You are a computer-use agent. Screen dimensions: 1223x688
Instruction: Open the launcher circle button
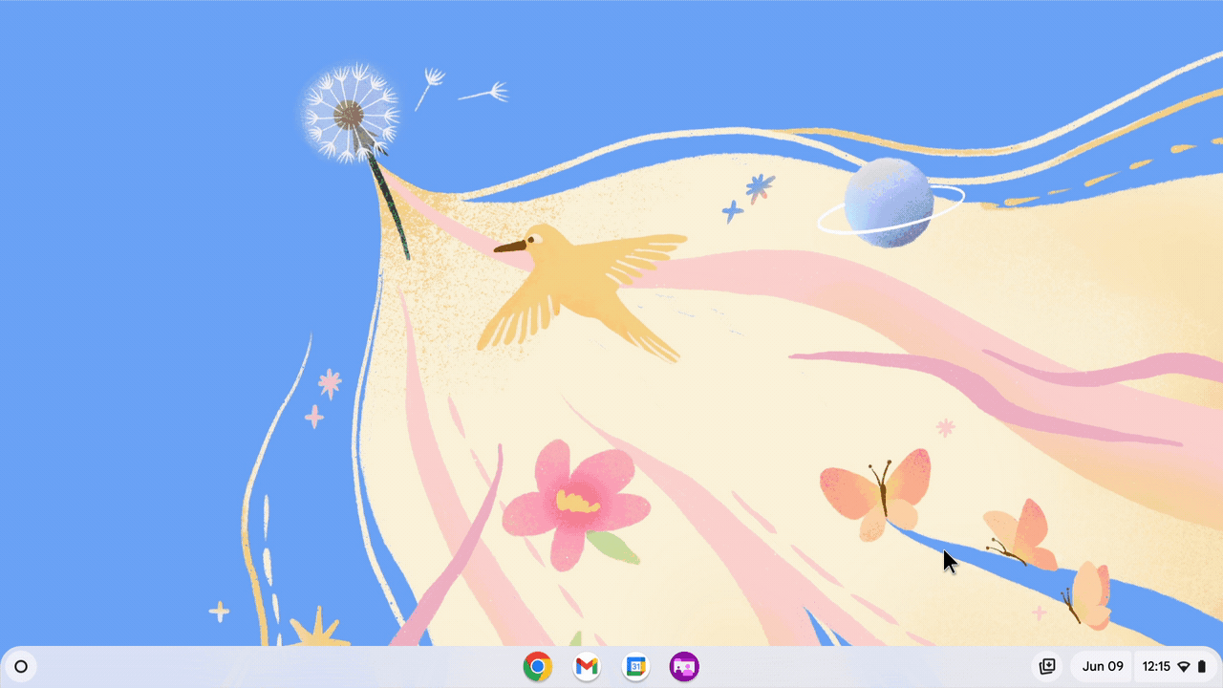pos(21,667)
